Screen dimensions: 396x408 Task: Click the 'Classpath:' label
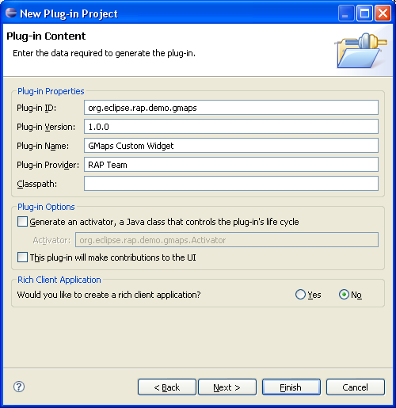(x=36, y=184)
